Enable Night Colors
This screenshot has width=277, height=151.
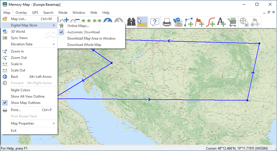[20, 90]
